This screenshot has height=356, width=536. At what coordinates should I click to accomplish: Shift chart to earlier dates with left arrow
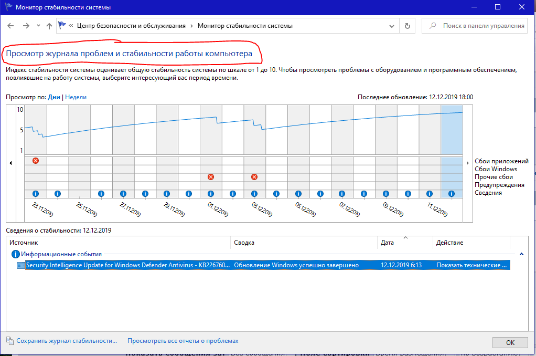(10, 163)
